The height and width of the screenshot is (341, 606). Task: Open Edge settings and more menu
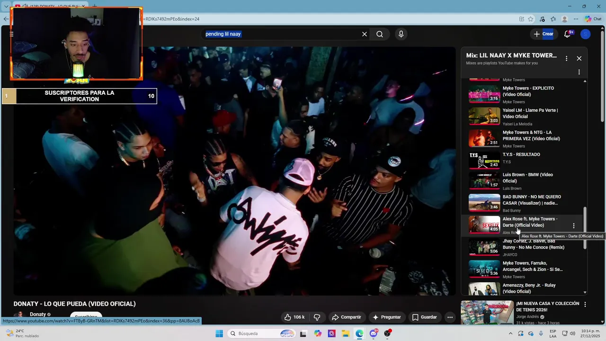tap(575, 19)
